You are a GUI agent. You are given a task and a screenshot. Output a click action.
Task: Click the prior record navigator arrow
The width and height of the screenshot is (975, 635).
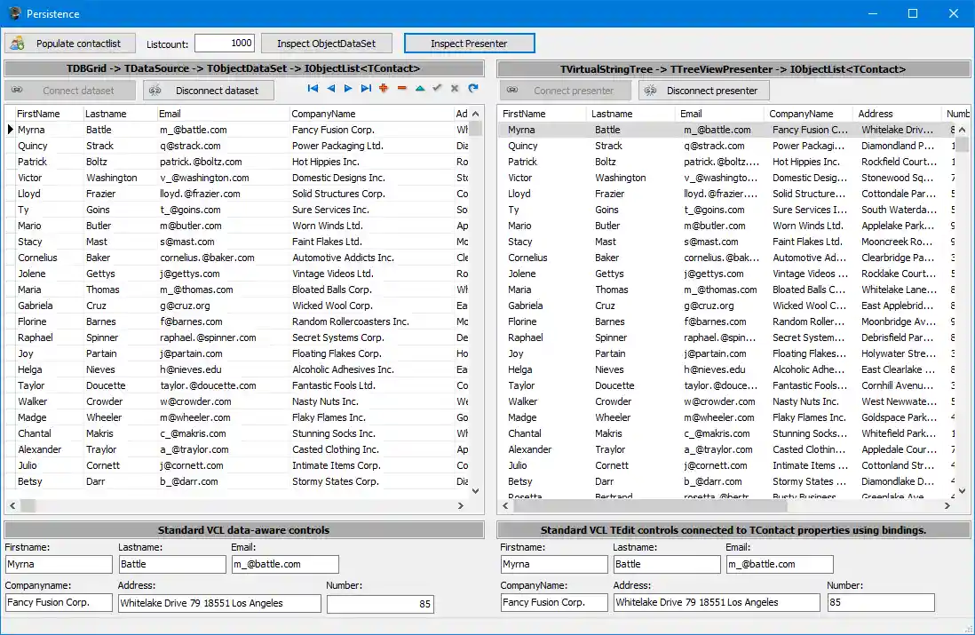pos(330,88)
